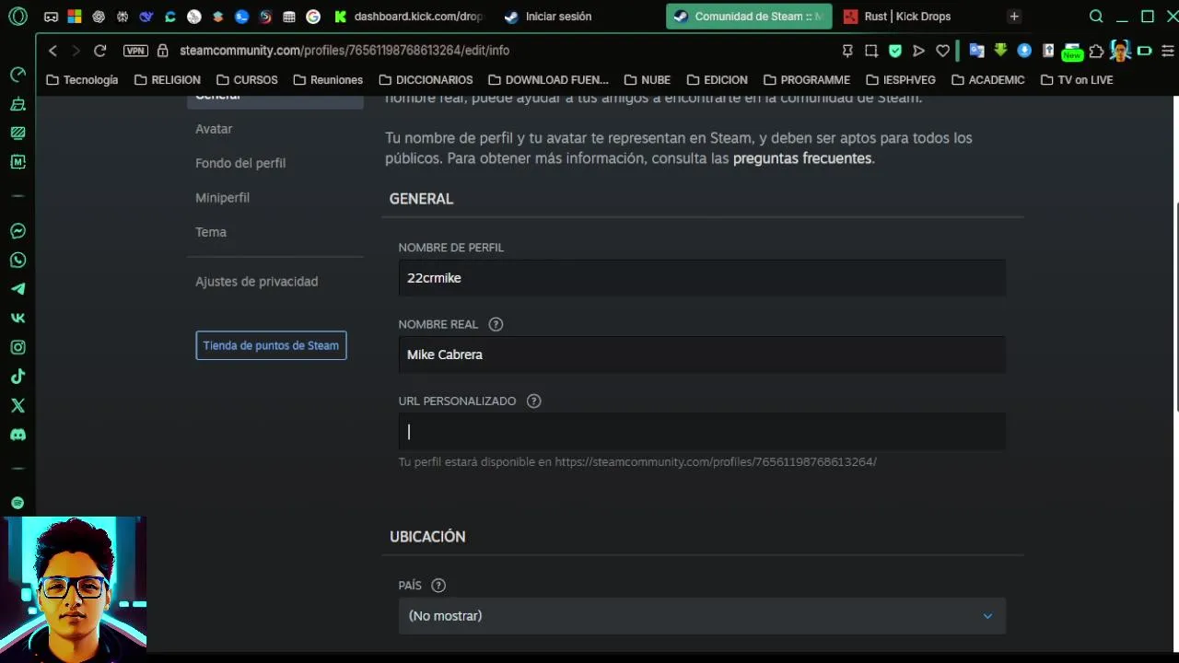Open the green ad blocker shield

click(x=895, y=51)
